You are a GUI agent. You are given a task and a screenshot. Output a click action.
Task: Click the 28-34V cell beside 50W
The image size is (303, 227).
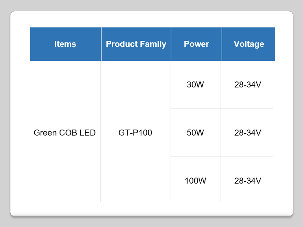pyautogui.click(x=248, y=133)
